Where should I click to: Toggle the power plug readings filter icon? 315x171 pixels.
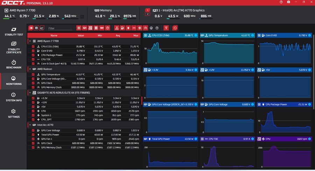tap(128, 28)
